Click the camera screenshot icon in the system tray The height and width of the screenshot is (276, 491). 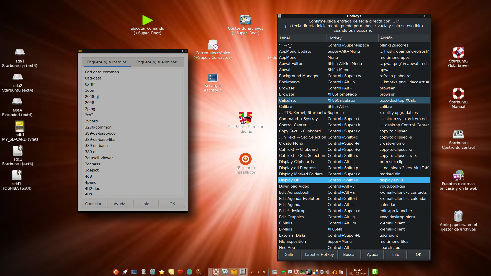coord(309,272)
